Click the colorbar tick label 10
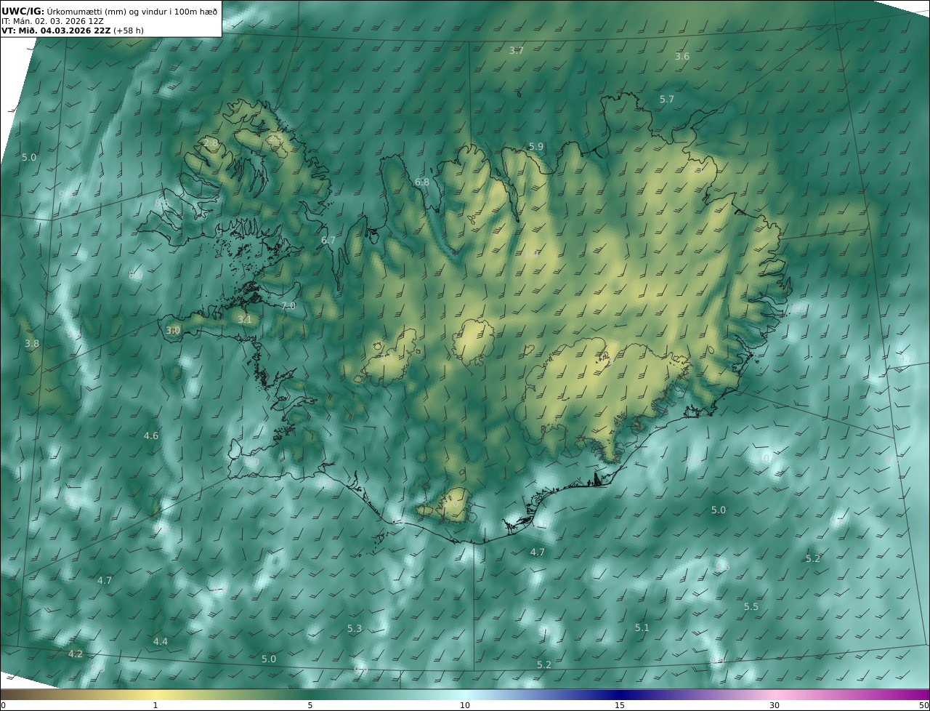930x711 pixels. pyautogui.click(x=465, y=705)
